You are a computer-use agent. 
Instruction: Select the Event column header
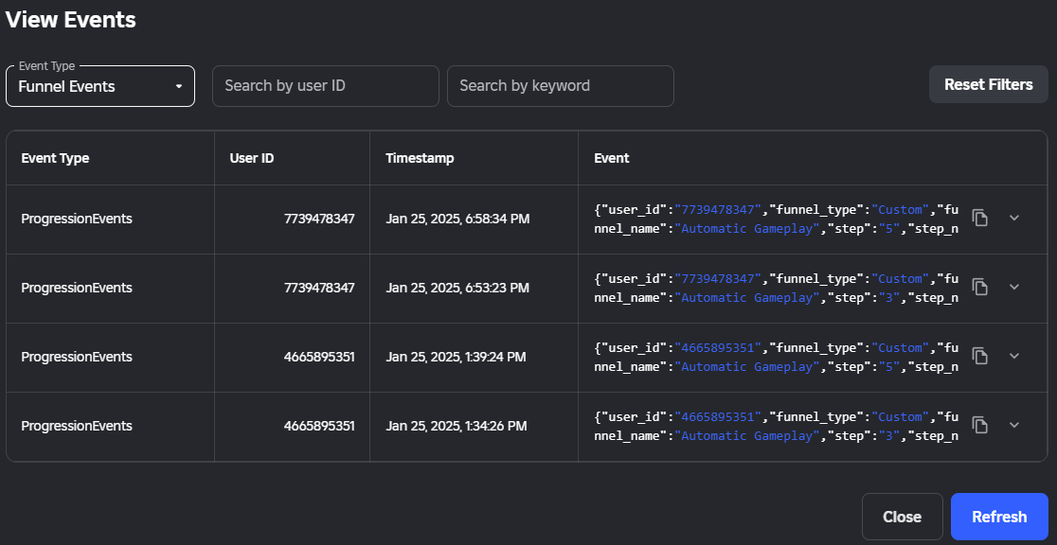[612, 158]
